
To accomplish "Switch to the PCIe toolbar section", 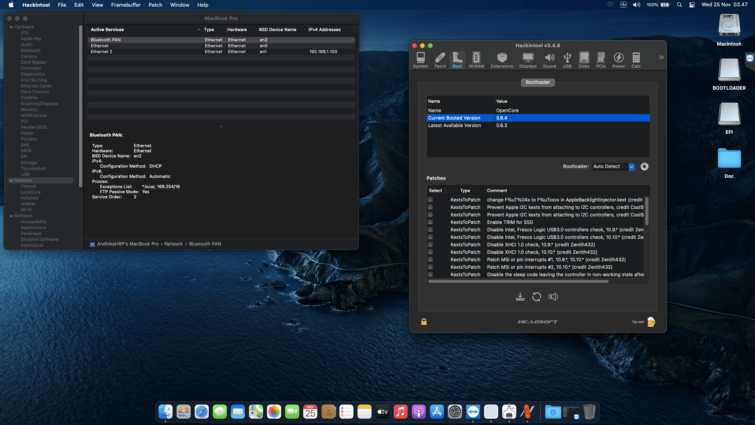I will (x=600, y=60).
